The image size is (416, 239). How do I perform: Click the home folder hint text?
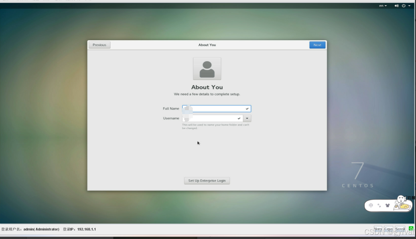pyautogui.click(x=216, y=127)
